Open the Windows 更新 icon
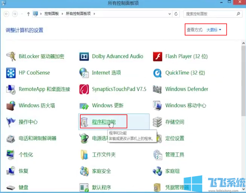Image resolution: width=246 pixels, height=193 pixels. pyautogui.click(x=84, y=106)
